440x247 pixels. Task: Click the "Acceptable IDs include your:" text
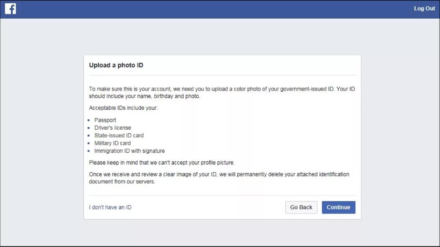pyautogui.click(x=123, y=108)
